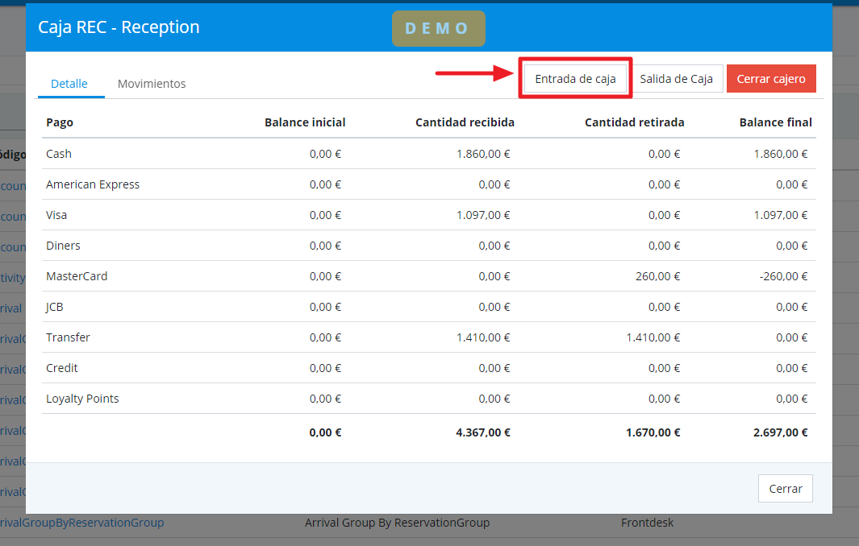The width and height of the screenshot is (859, 546).
Task: Select the MasterCard row label
Action: point(77,276)
